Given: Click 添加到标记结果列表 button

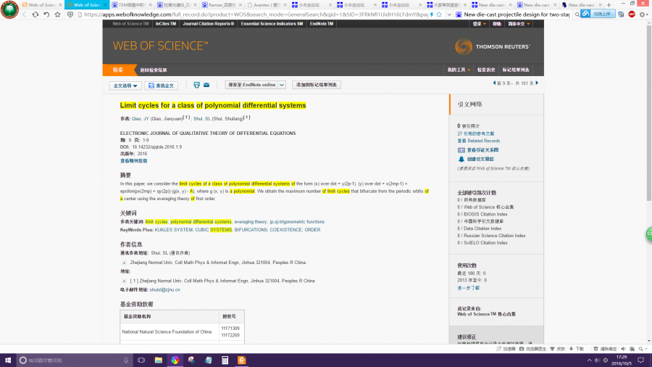Looking at the screenshot, I should coord(317,85).
